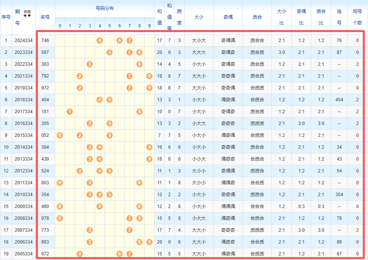The image size is (368, 260).
Task: Select issue number 2024334
Action: coord(24,41)
